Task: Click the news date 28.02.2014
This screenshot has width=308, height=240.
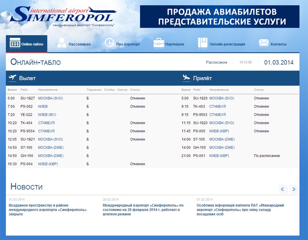Action: tap(110, 199)
